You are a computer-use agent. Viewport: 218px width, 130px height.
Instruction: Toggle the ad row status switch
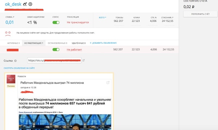click(56, 49)
